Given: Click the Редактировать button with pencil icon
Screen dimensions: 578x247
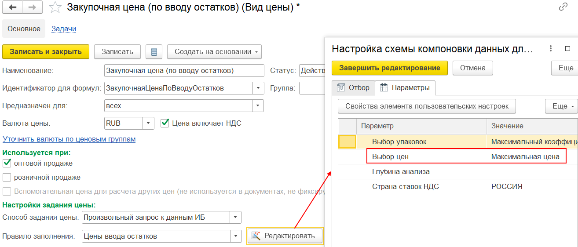Looking at the screenshot, I should click(x=285, y=236).
